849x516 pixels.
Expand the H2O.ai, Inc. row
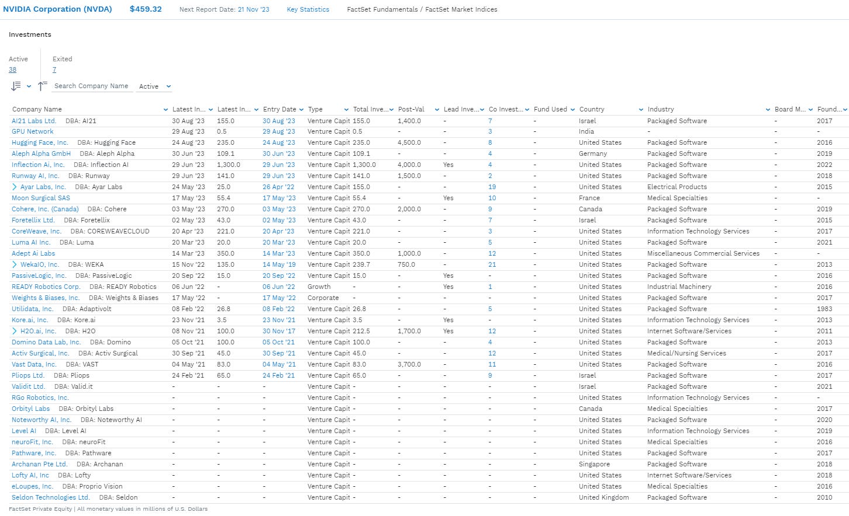click(14, 331)
